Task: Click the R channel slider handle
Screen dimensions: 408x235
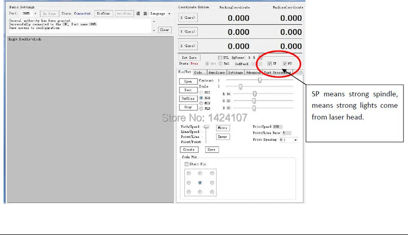Action: tap(255, 94)
